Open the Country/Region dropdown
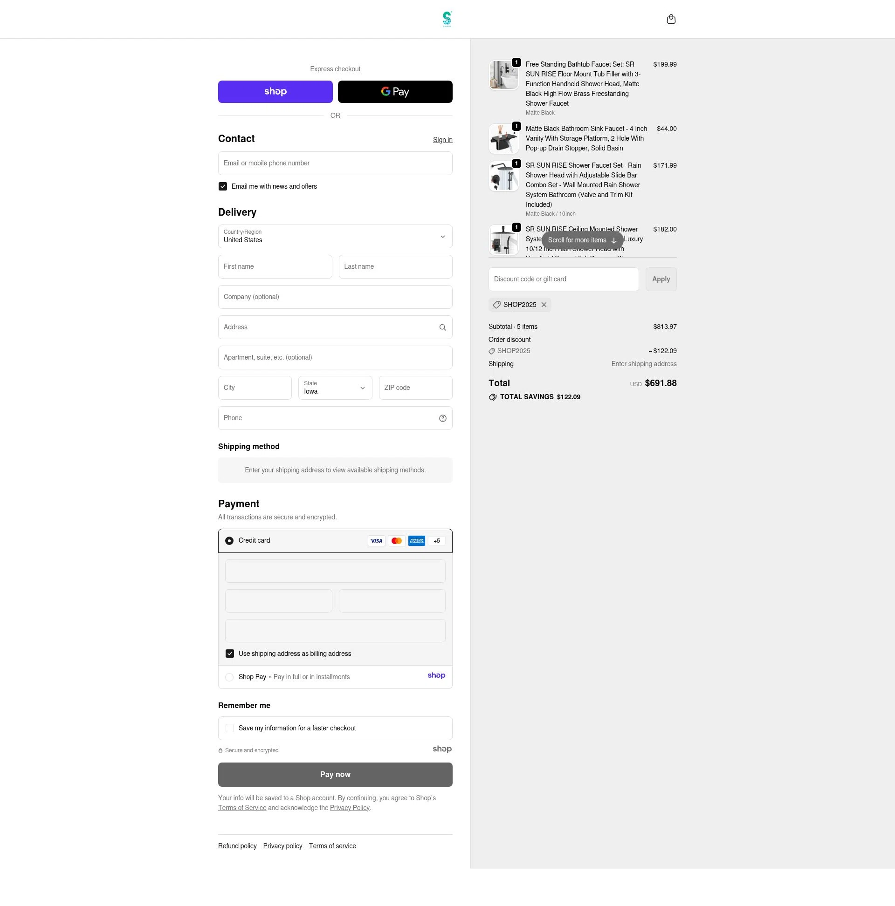Image resolution: width=895 pixels, height=906 pixels. (x=335, y=236)
